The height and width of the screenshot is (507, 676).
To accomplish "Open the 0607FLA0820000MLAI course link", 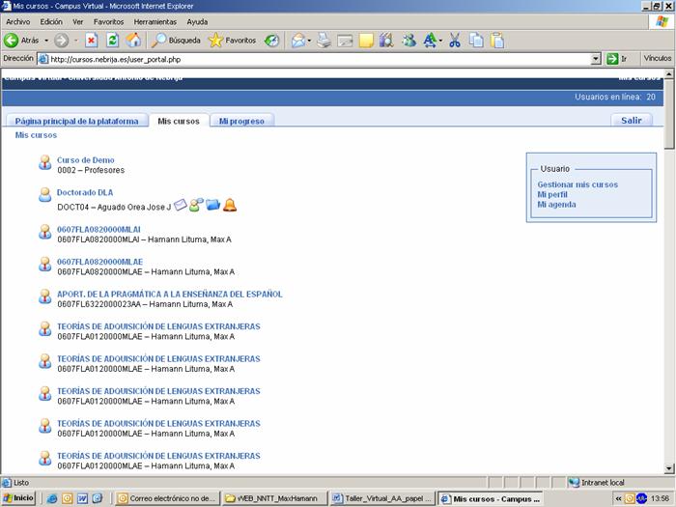I will (x=99, y=230).
